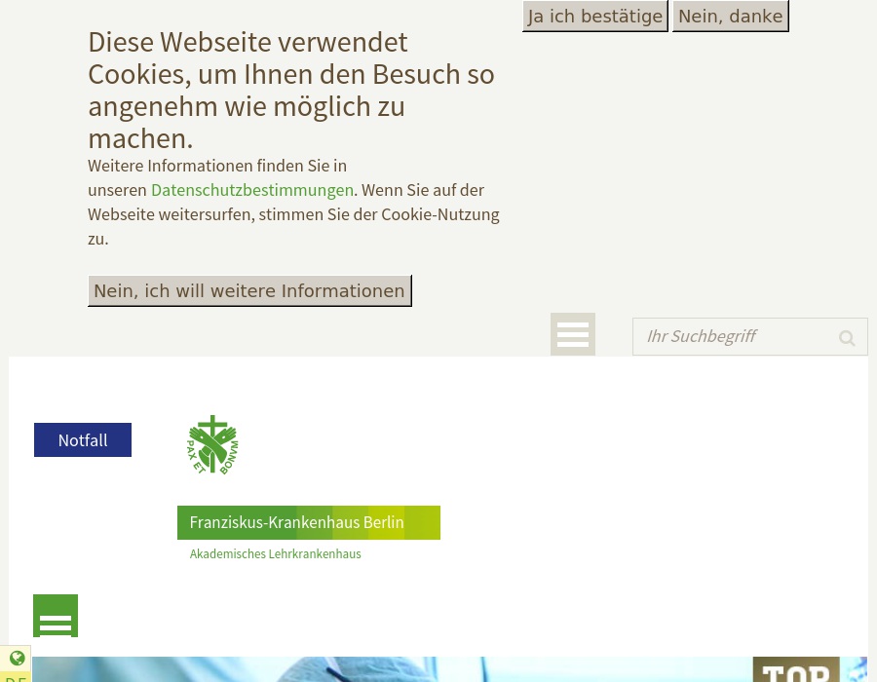
Task: Accept cookies with 'Ja ich bestätige'
Action: (x=594, y=17)
